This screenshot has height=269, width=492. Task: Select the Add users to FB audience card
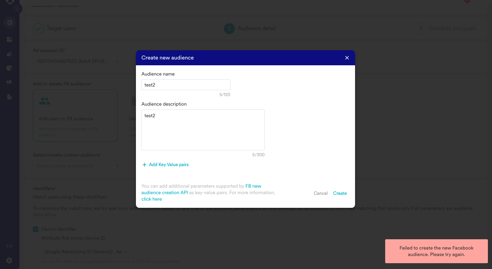click(75, 116)
